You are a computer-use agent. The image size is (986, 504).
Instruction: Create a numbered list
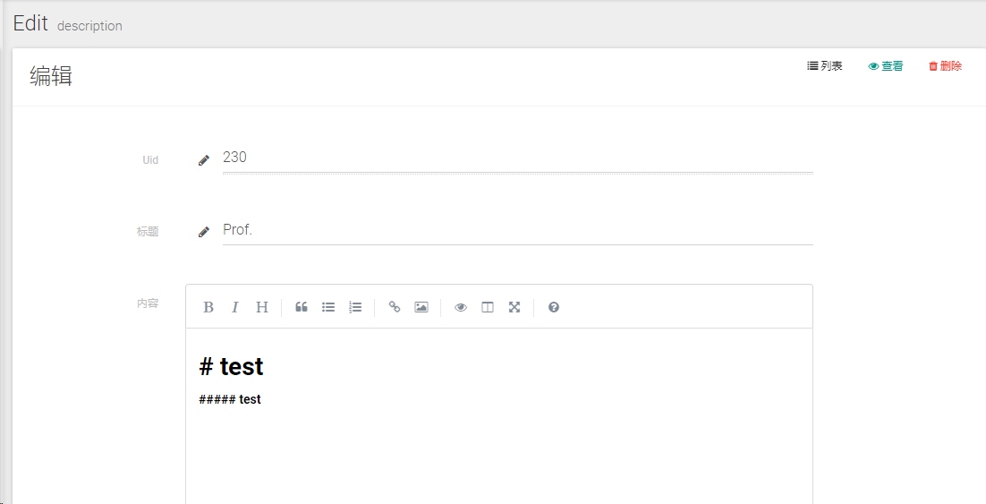coord(355,307)
